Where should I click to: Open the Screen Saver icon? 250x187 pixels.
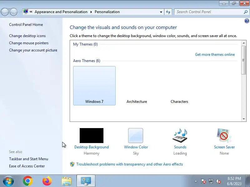[x=224, y=136]
